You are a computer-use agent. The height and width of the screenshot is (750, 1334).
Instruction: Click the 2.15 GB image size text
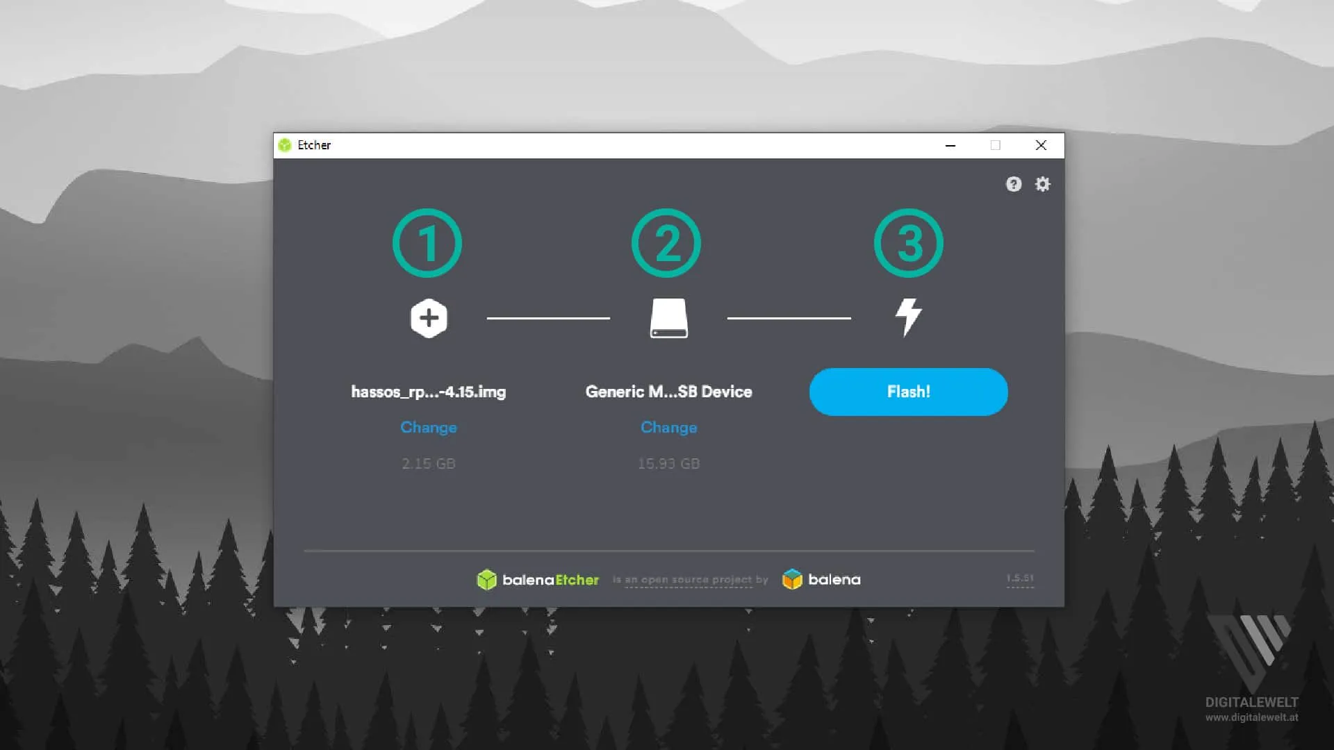click(429, 463)
